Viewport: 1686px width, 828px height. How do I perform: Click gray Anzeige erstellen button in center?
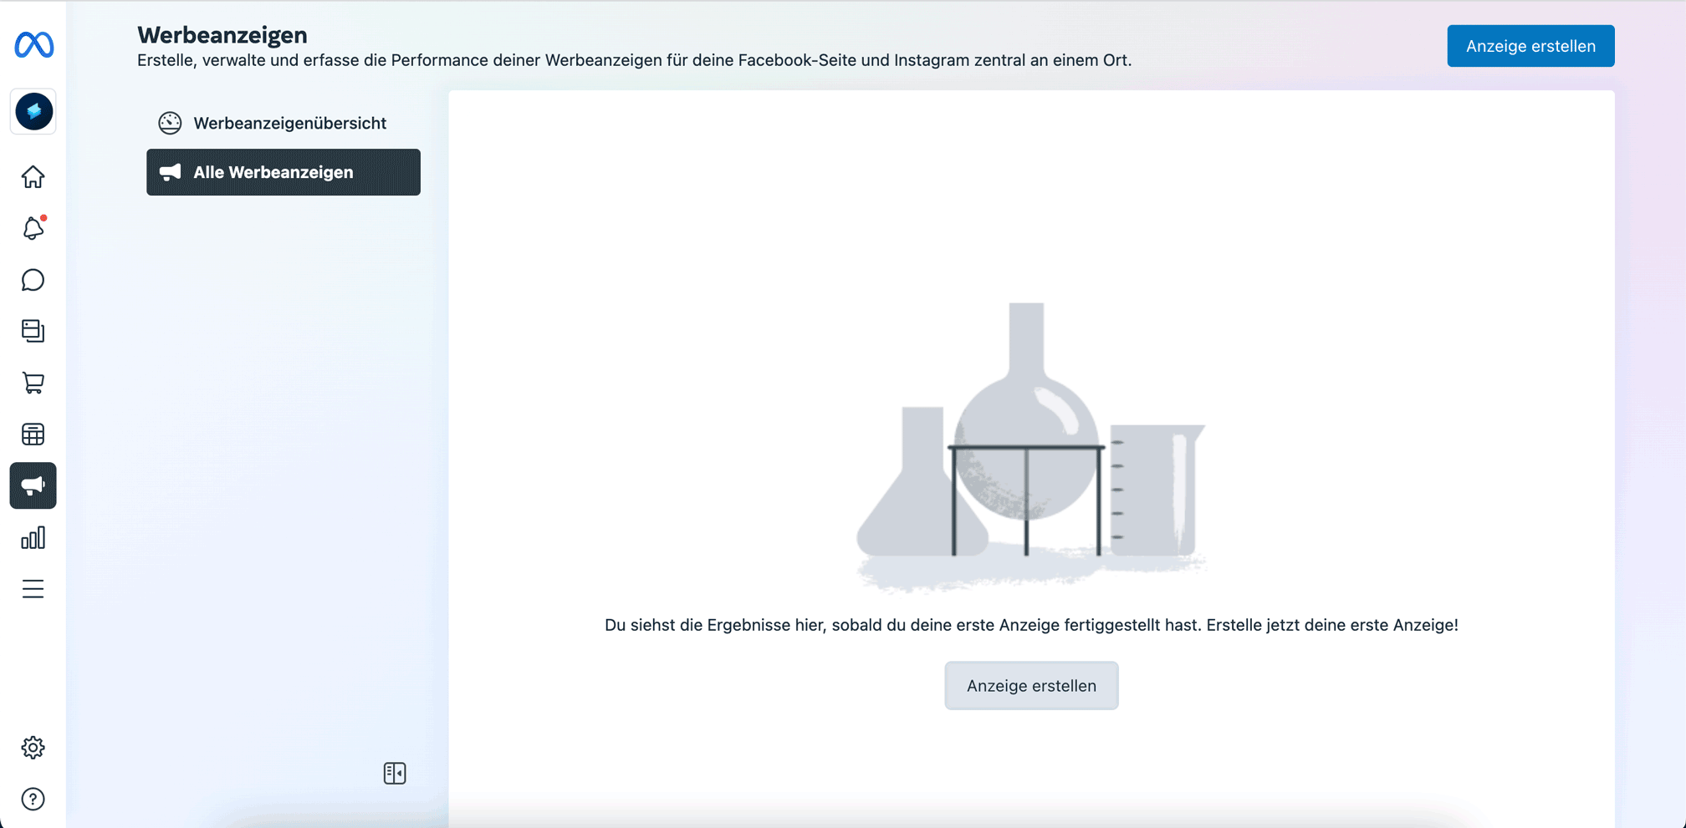(x=1030, y=686)
